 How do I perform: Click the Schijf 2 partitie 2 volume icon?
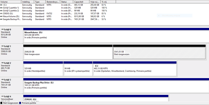(1, 11)
